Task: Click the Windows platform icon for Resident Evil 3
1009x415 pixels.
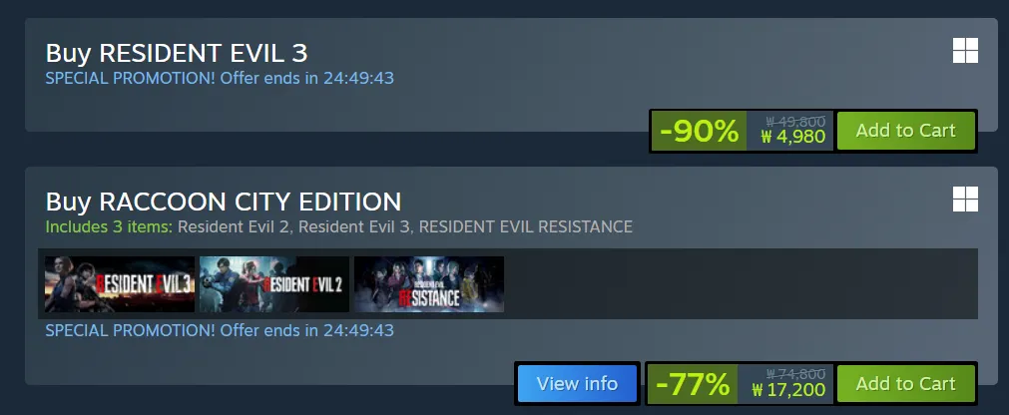Action: (x=965, y=50)
